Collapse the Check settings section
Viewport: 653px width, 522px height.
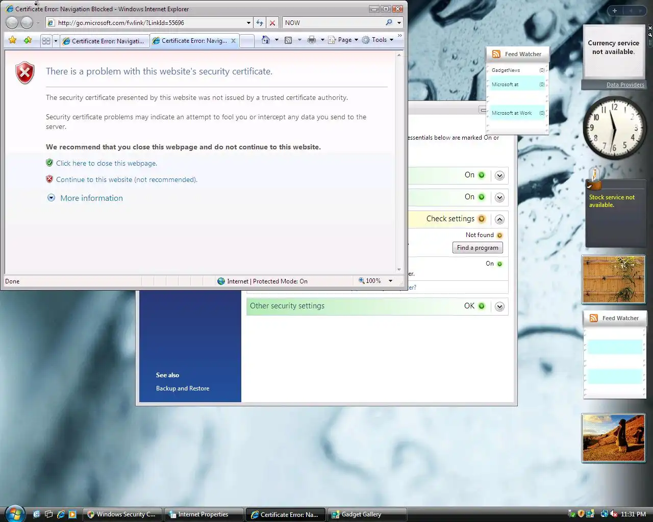point(499,219)
